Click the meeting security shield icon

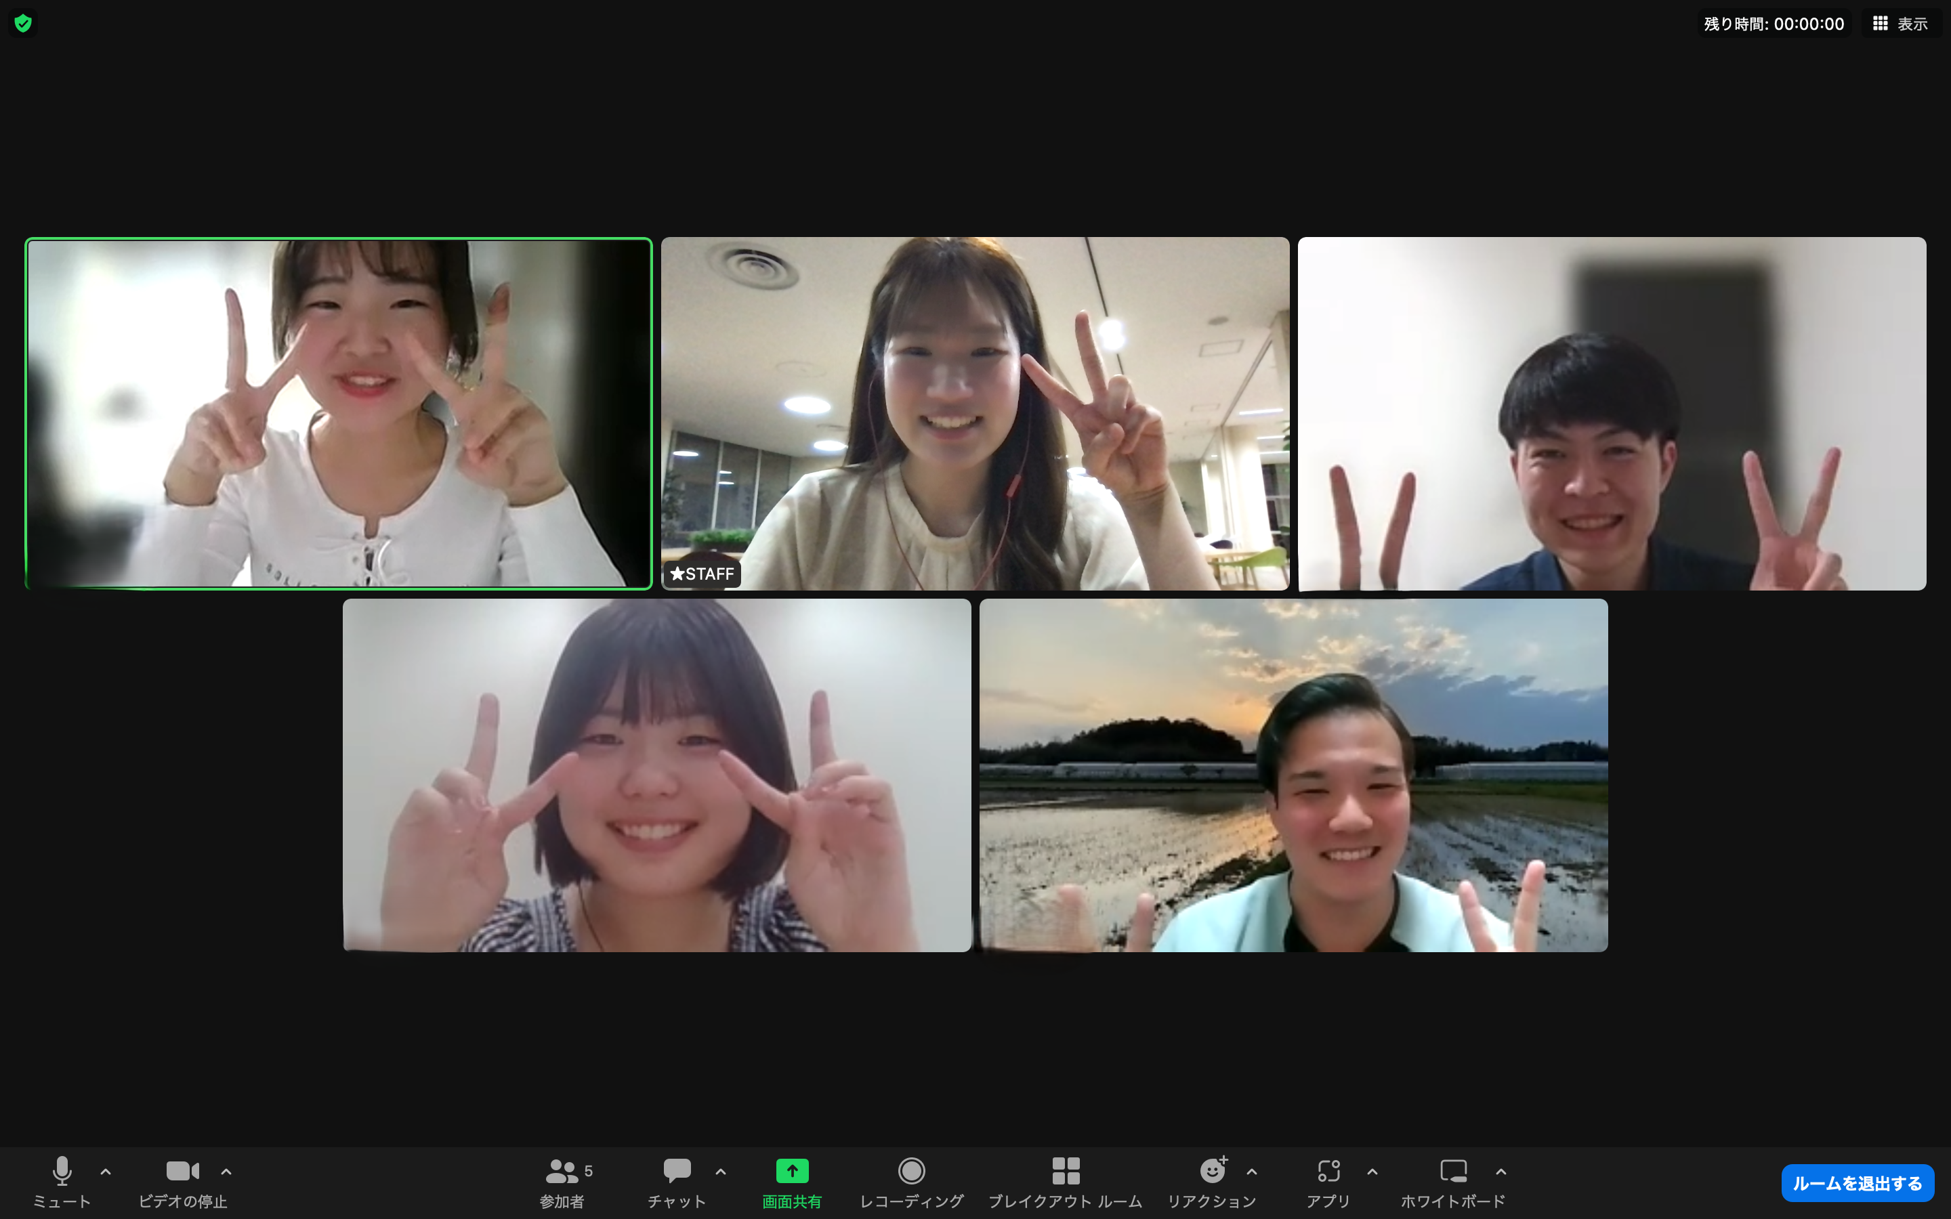click(24, 22)
